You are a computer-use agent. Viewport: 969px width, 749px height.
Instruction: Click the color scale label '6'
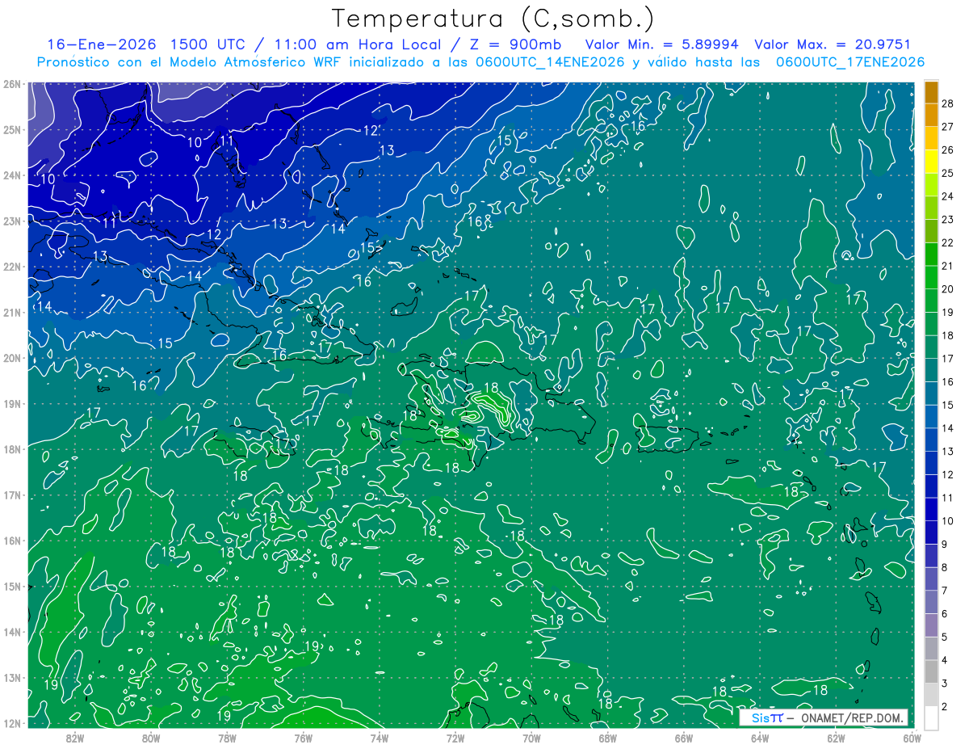pos(945,614)
